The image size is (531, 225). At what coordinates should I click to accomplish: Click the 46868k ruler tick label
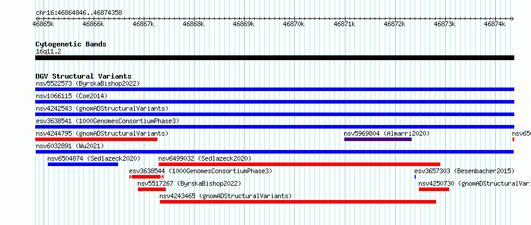click(x=194, y=24)
